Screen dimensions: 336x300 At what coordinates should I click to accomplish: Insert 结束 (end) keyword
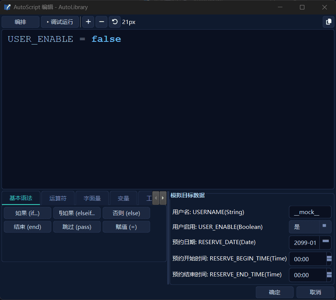[27, 227]
